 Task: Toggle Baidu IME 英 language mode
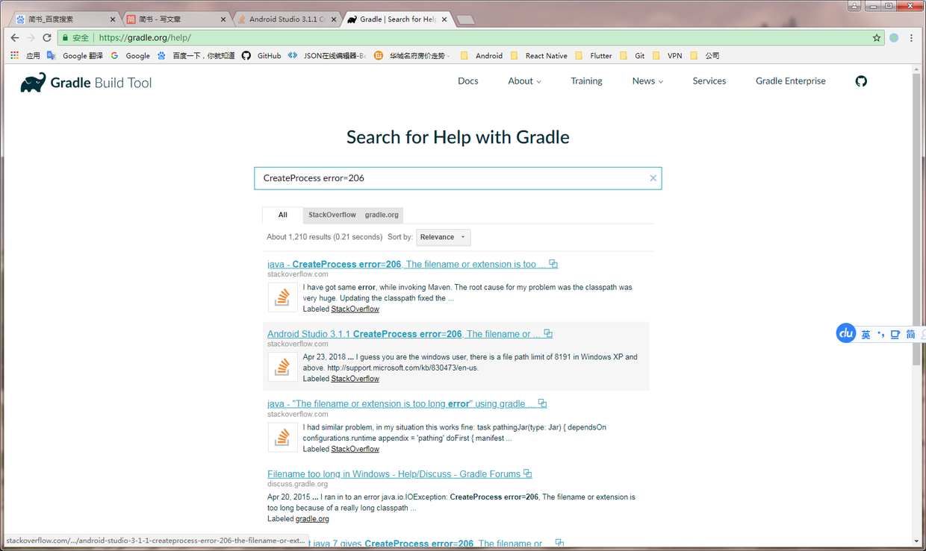866,334
